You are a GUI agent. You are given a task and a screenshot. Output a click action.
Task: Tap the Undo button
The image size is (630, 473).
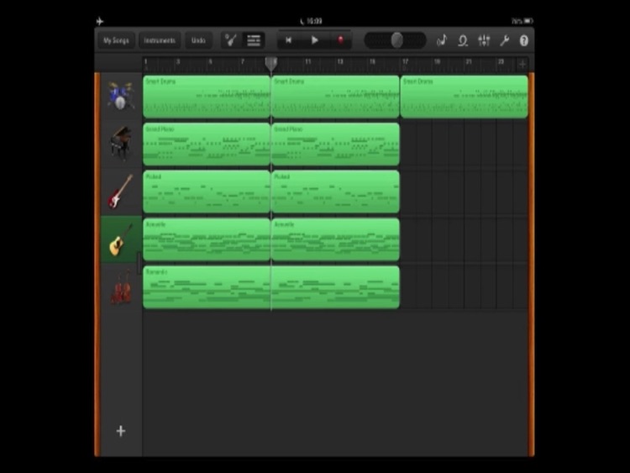[x=198, y=40]
